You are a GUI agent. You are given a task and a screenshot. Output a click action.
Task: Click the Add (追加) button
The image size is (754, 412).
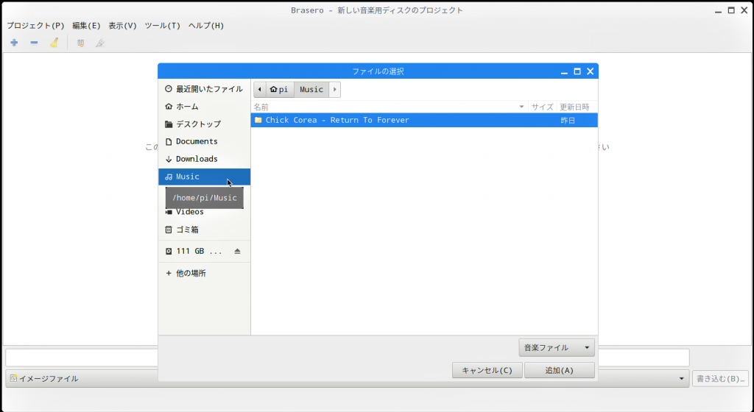point(560,370)
